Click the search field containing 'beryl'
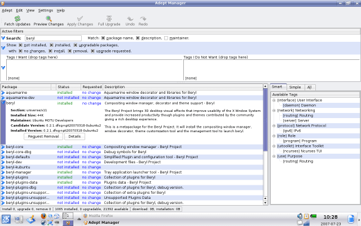The image size is (361, 226). click(x=53, y=38)
